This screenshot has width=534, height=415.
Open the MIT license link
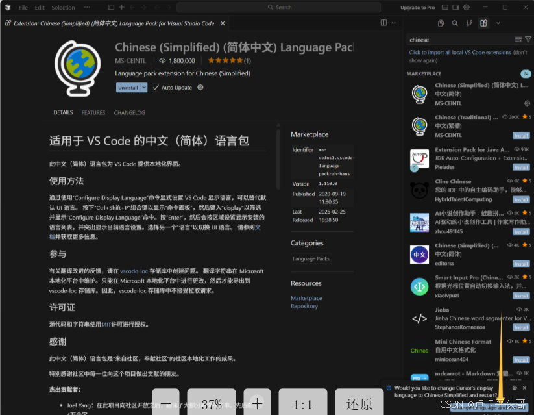(106, 324)
